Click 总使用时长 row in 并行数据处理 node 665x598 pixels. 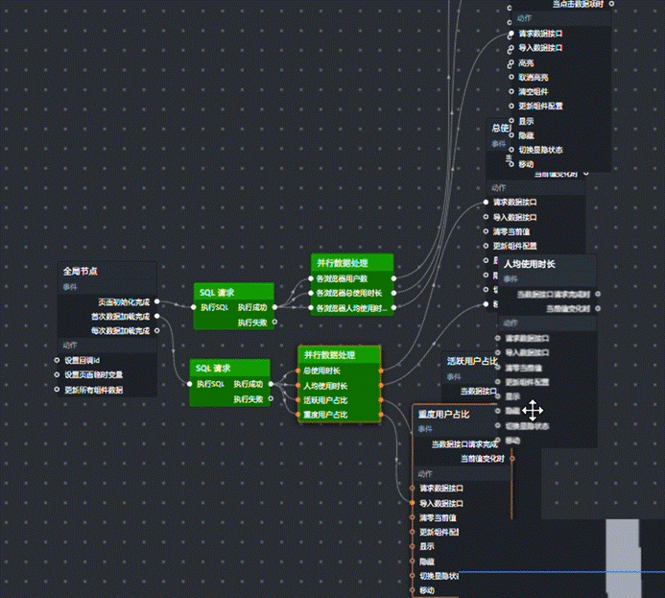pyautogui.click(x=340, y=371)
